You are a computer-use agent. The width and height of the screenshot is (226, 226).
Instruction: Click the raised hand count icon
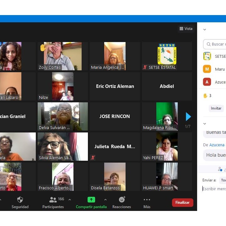click(205, 96)
